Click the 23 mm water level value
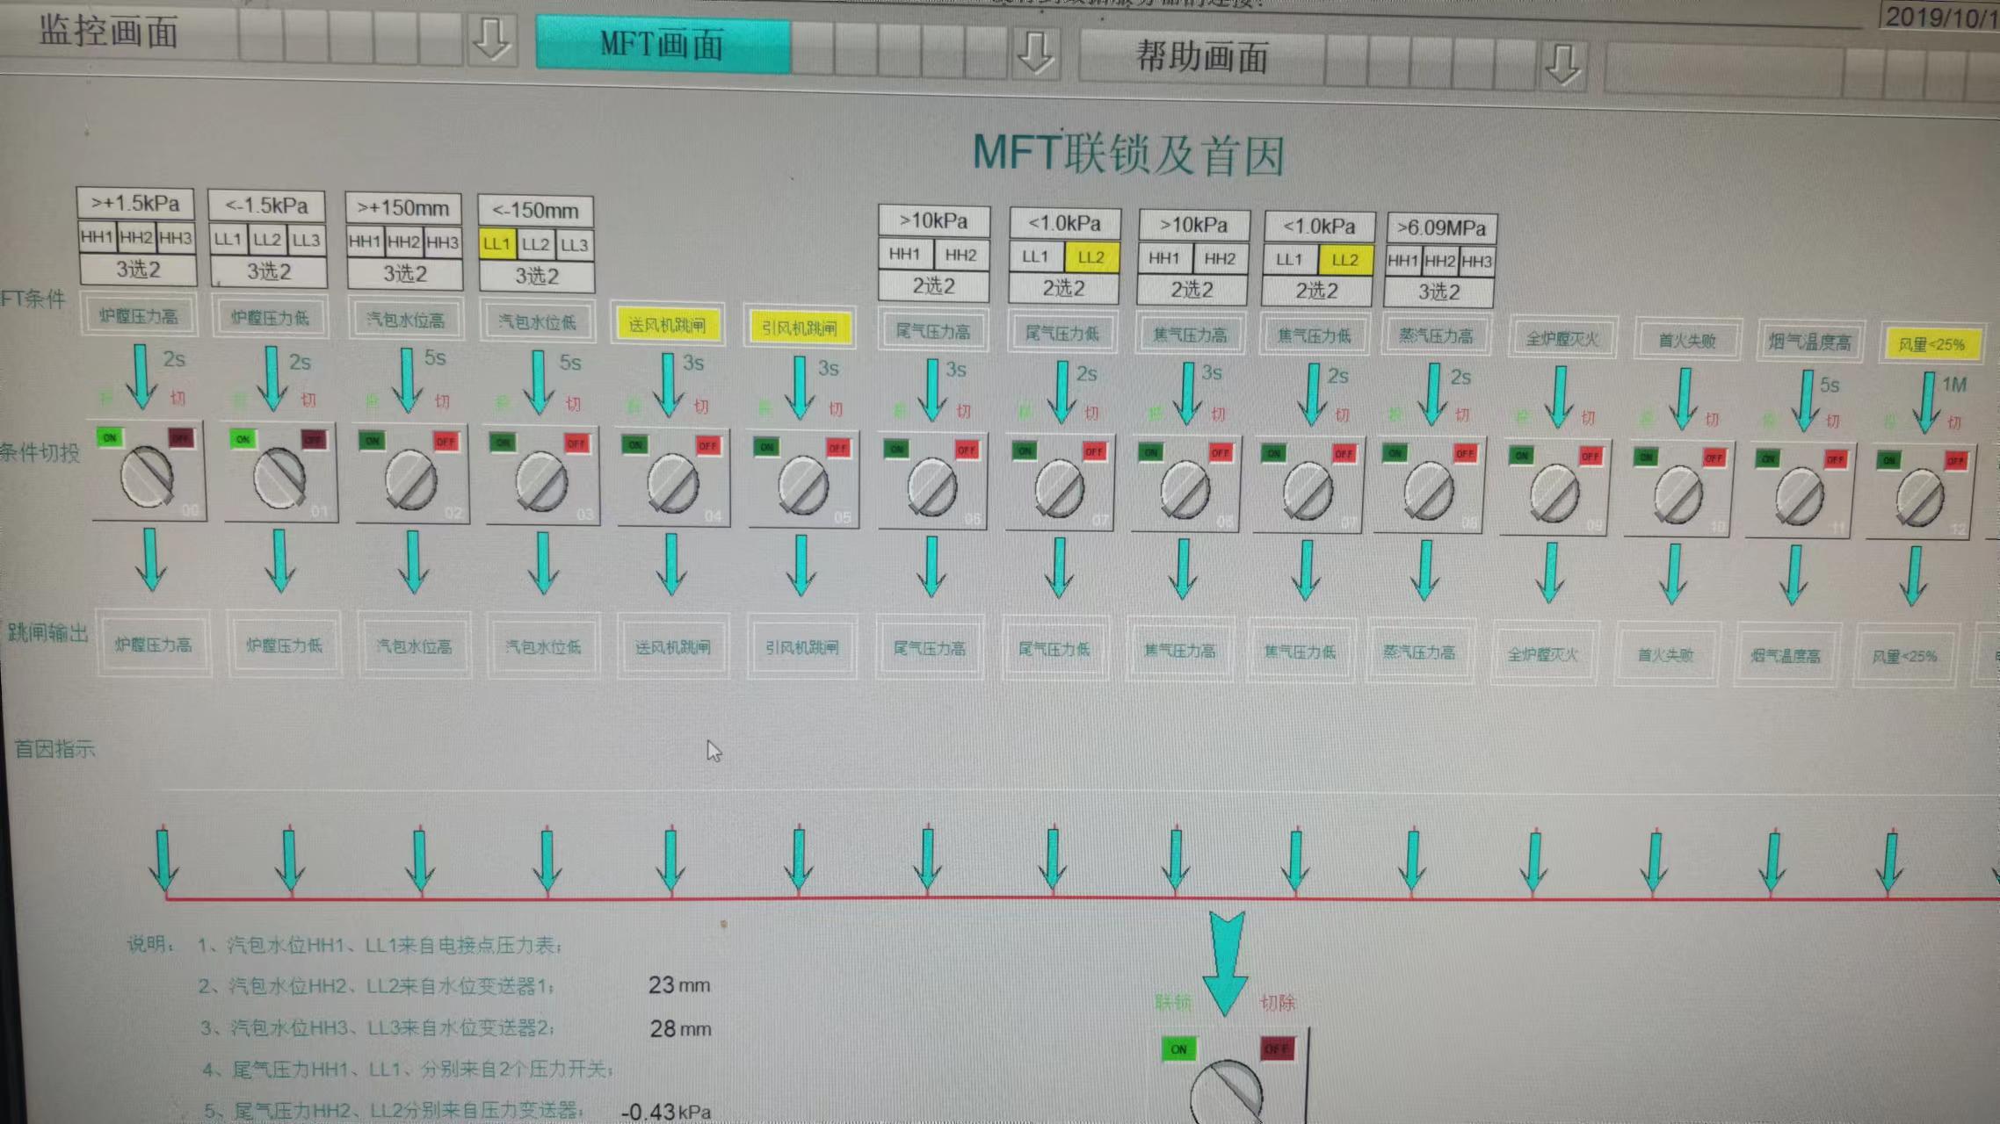Viewport: 2000px width, 1124px height. click(x=679, y=985)
